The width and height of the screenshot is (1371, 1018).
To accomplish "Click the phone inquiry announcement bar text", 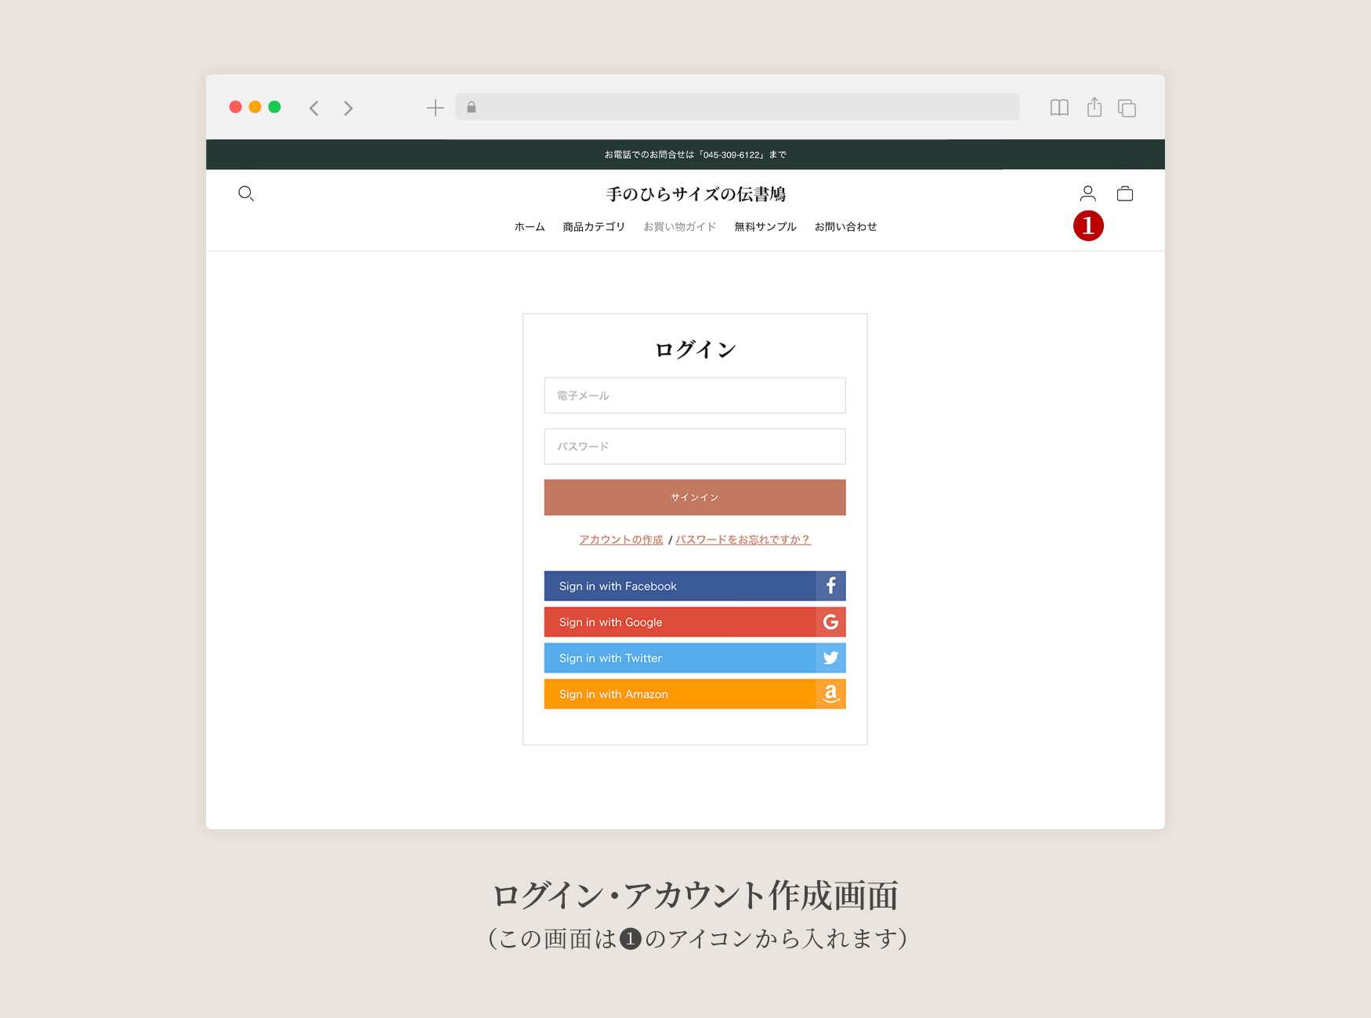I will 696,155.
